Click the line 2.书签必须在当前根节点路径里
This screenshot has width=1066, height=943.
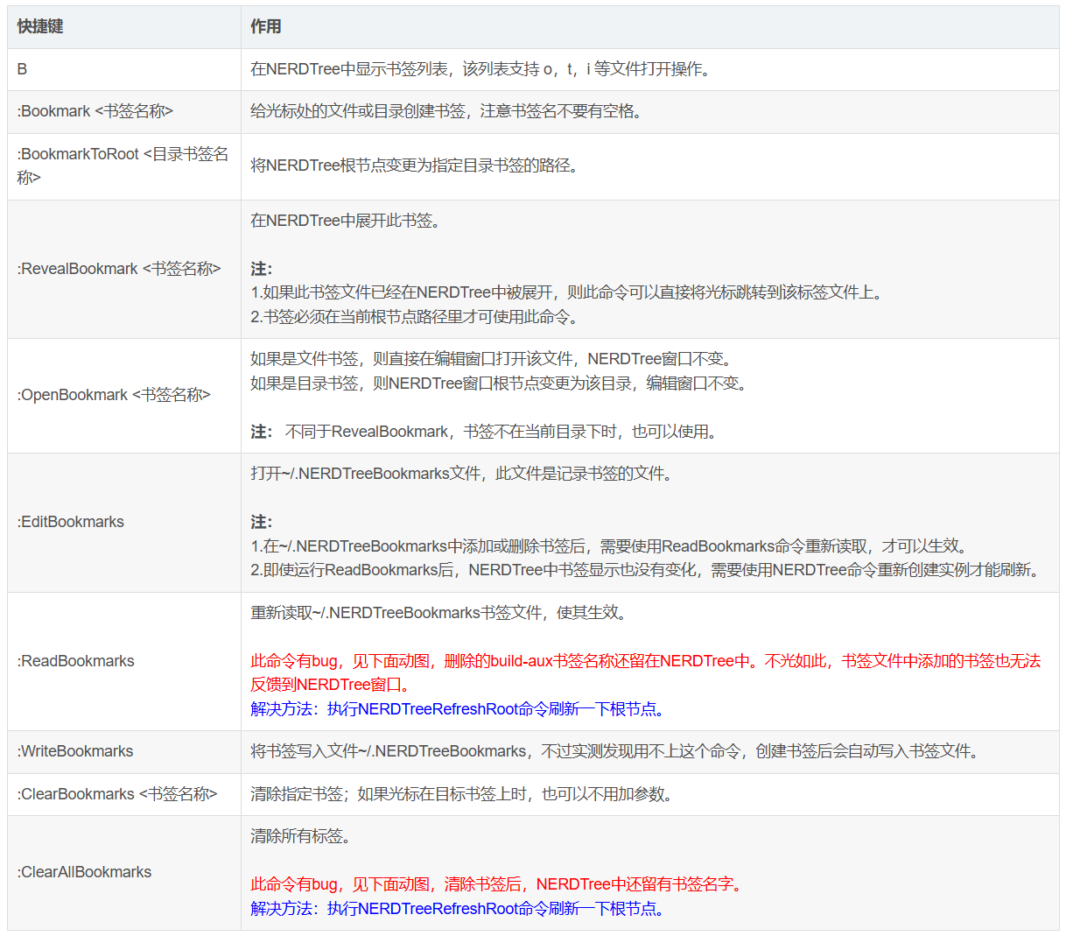(x=417, y=317)
